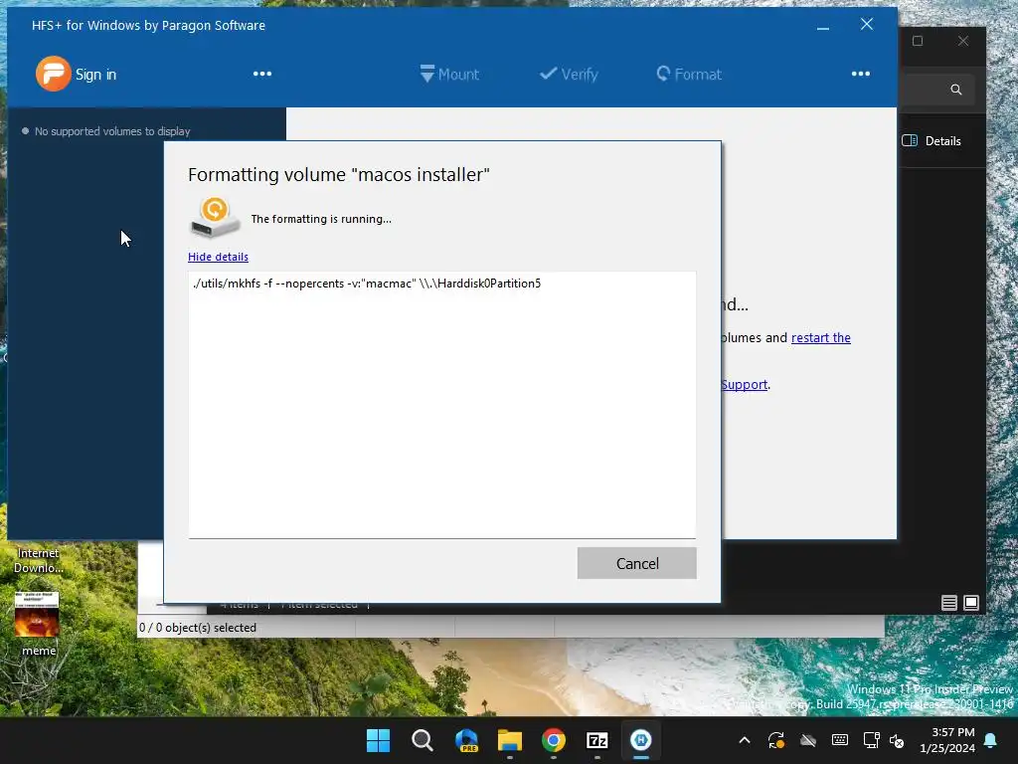Open the touch keyboard tray icon
This screenshot has width=1018, height=764.
839,740
